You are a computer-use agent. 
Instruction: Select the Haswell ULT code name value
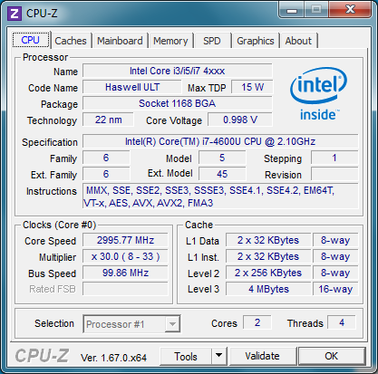pyautogui.click(x=132, y=87)
